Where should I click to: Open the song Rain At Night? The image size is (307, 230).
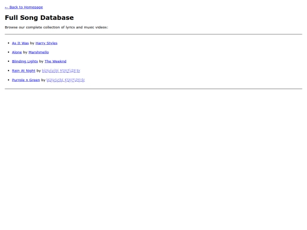[23, 70]
